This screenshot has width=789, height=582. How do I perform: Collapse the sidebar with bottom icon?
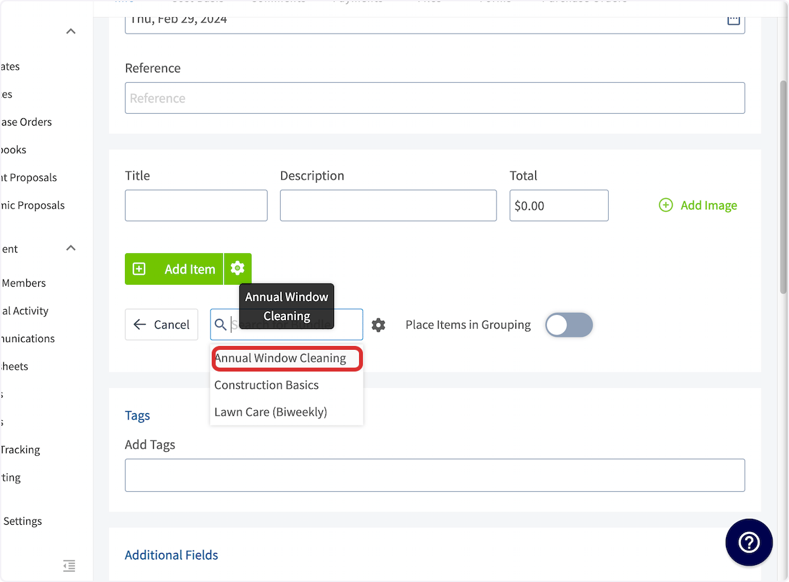69,565
